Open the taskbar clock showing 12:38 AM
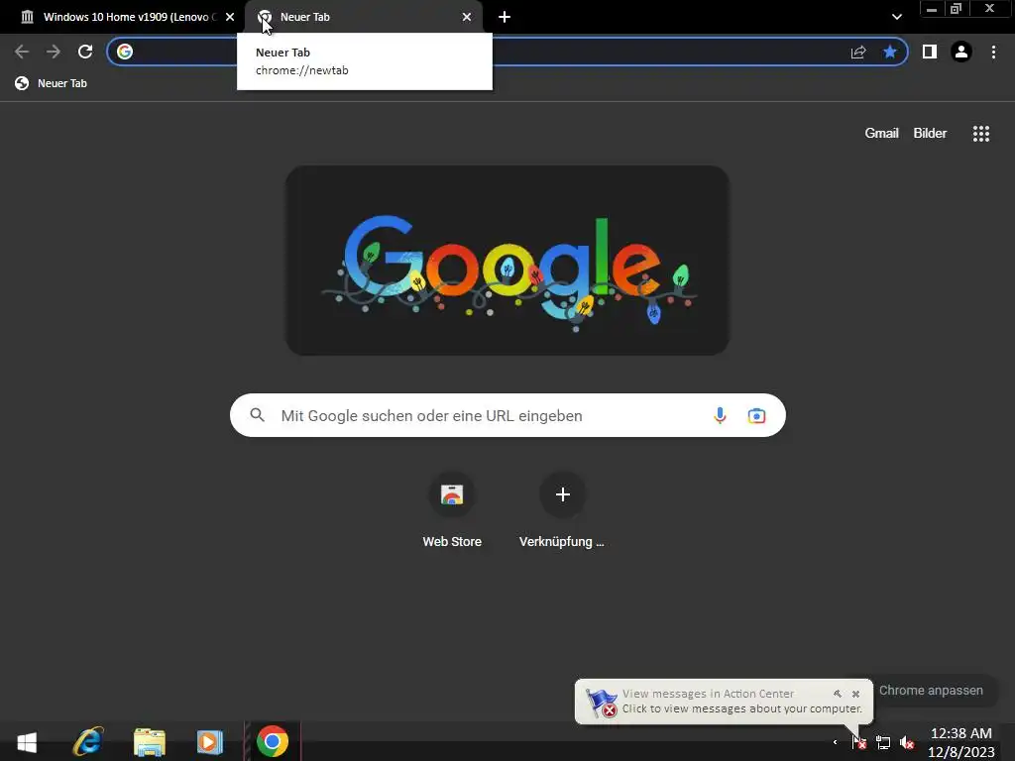 click(x=960, y=742)
